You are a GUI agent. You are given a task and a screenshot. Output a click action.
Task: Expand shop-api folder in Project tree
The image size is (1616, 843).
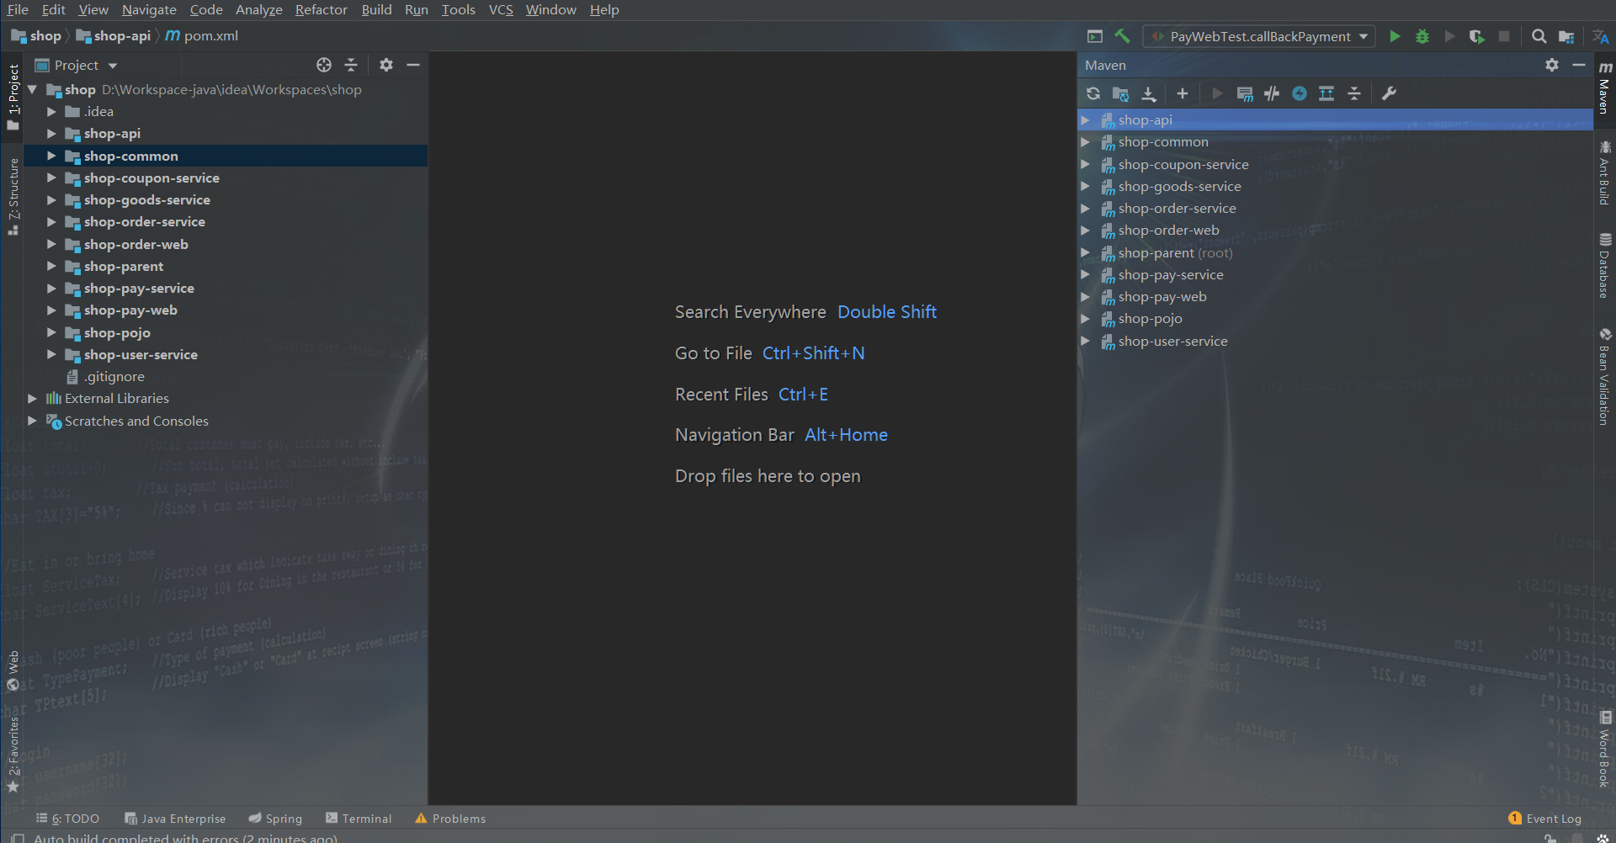(x=51, y=134)
